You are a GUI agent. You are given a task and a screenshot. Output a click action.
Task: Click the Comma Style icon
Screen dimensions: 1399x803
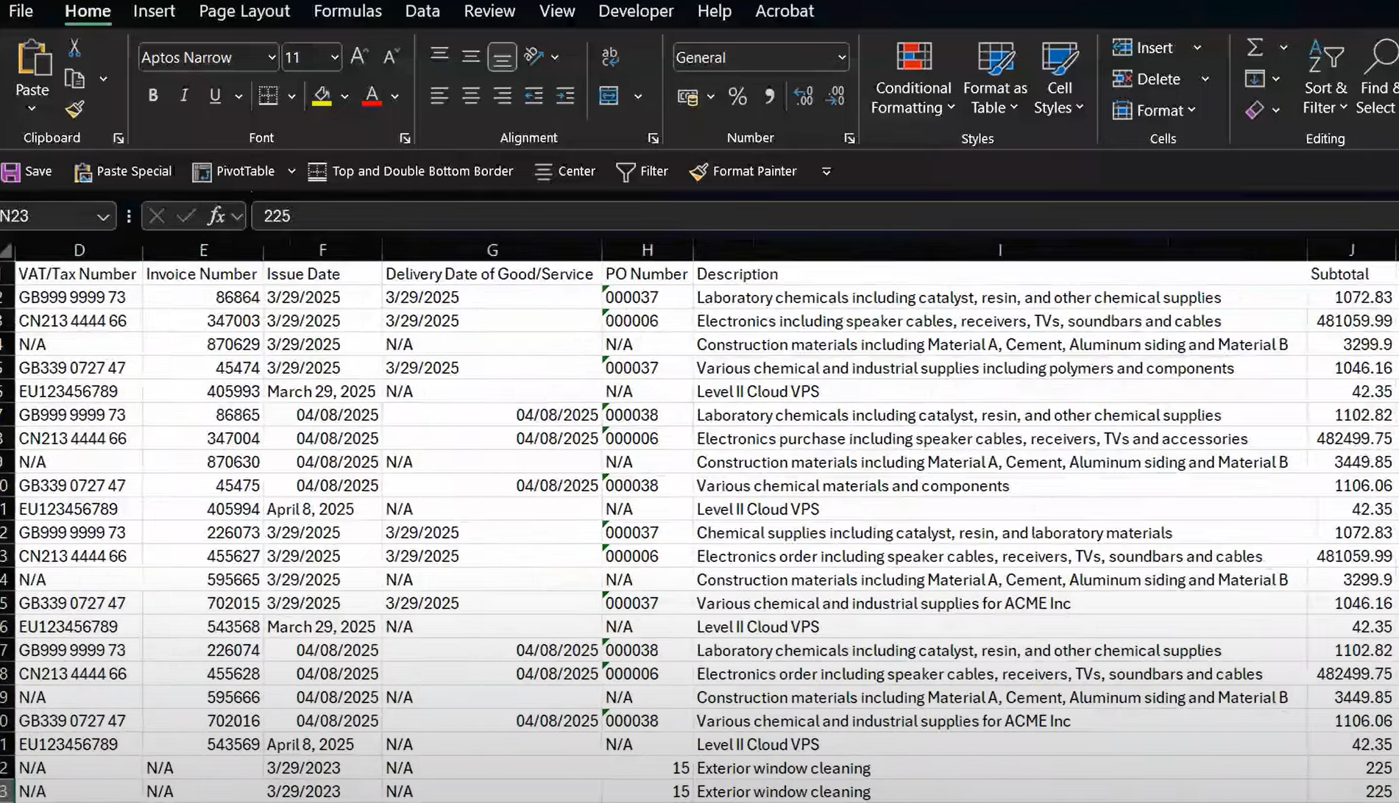coord(770,96)
